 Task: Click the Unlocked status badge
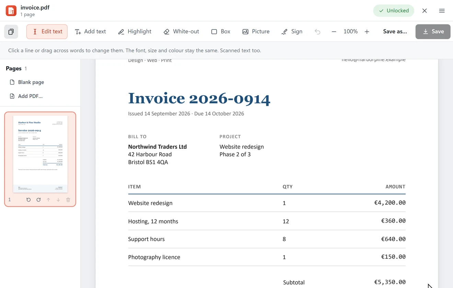pos(394,11)
